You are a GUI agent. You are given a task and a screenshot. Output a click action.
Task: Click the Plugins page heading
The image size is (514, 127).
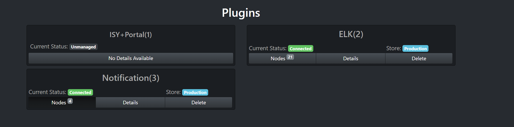coord(241,13)
